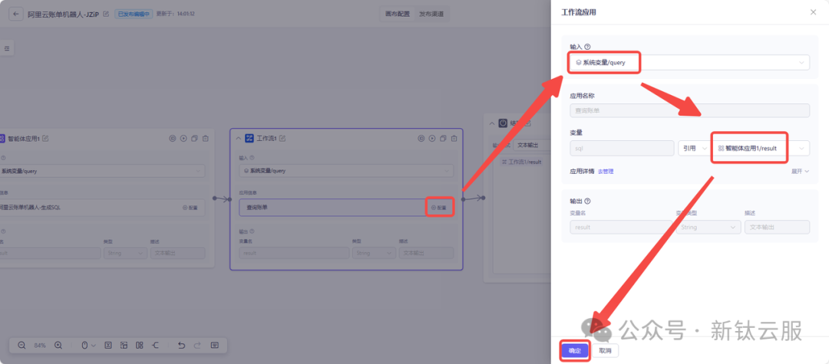Open the 输入 dropdown in 工作流应用 panel
The width and height of the screenshot is (829, 364).
tap(689, 62)
